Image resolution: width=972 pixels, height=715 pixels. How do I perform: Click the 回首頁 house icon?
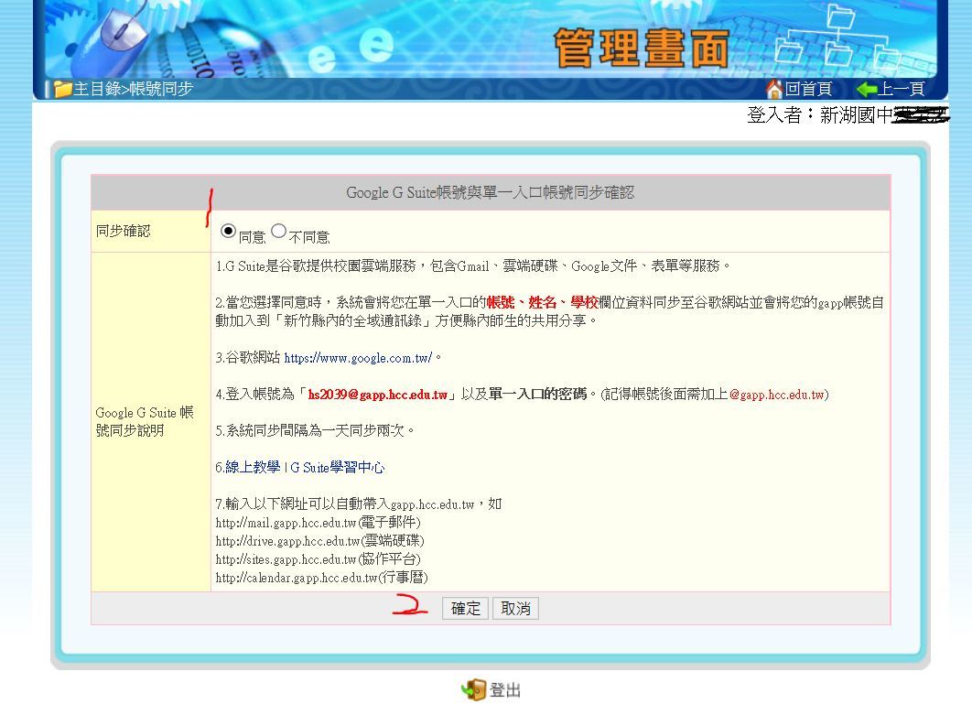tap(773, 89)
